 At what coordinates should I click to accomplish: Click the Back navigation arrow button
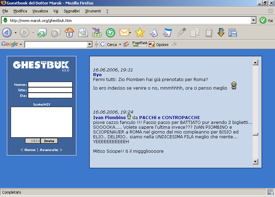[7, 33]
